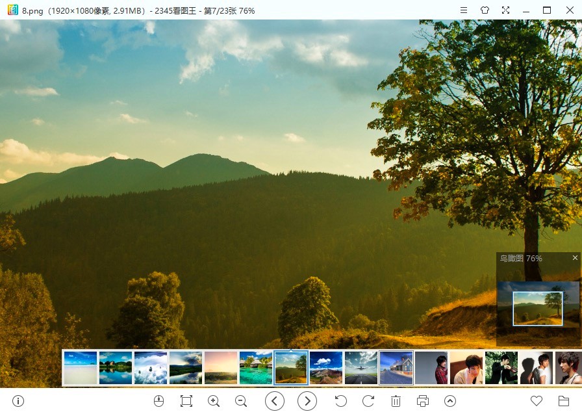Select the house by road thumbnail
This screenshot has height=414, width=582.
(396, 368)
